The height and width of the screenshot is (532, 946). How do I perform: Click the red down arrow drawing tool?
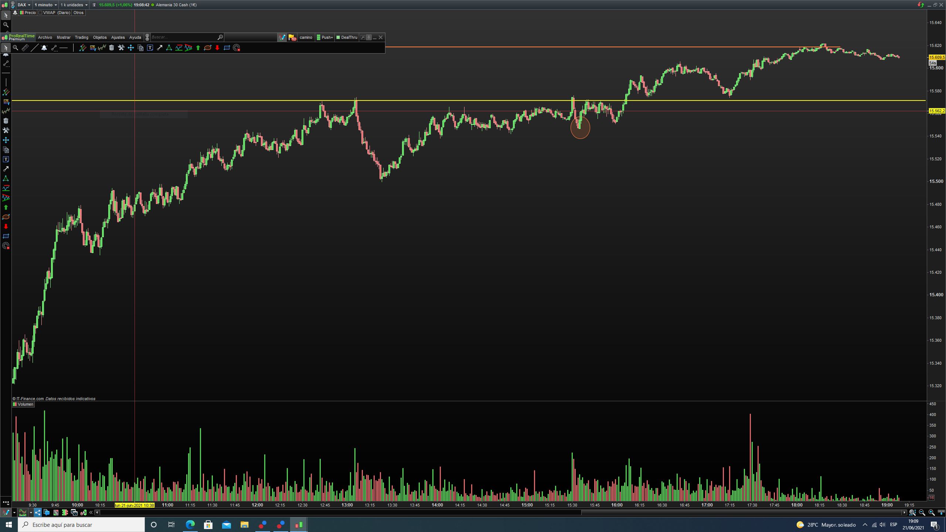click(x=217, y=48)
